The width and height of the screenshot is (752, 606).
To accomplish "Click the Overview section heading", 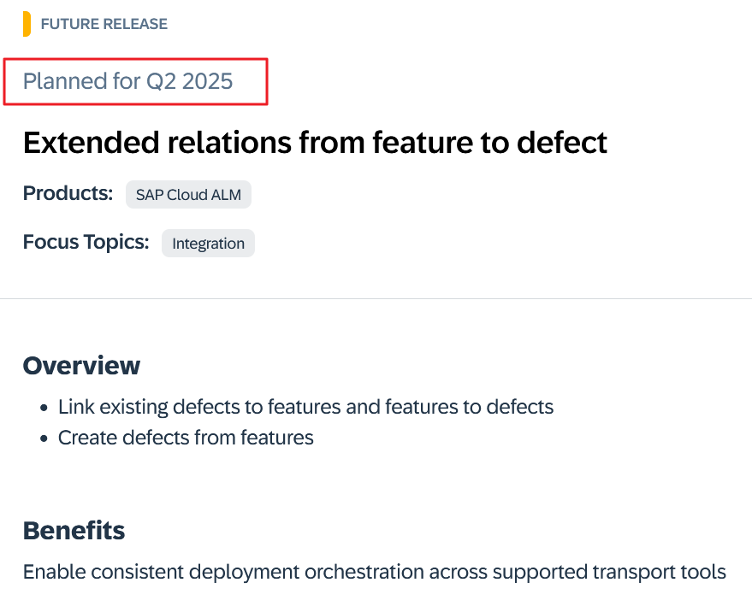I will pyautogui.click(x=81, y=366).
